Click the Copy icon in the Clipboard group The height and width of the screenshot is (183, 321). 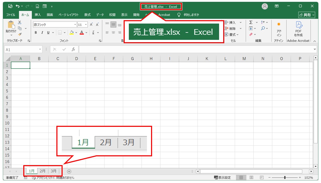point(20,28)
